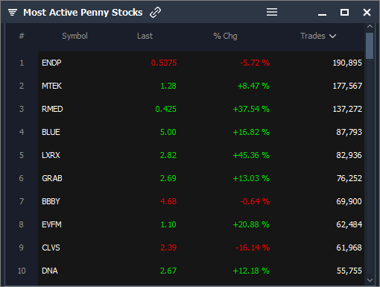
Task: Sort by the Last column header
Action: click(145, 36)
